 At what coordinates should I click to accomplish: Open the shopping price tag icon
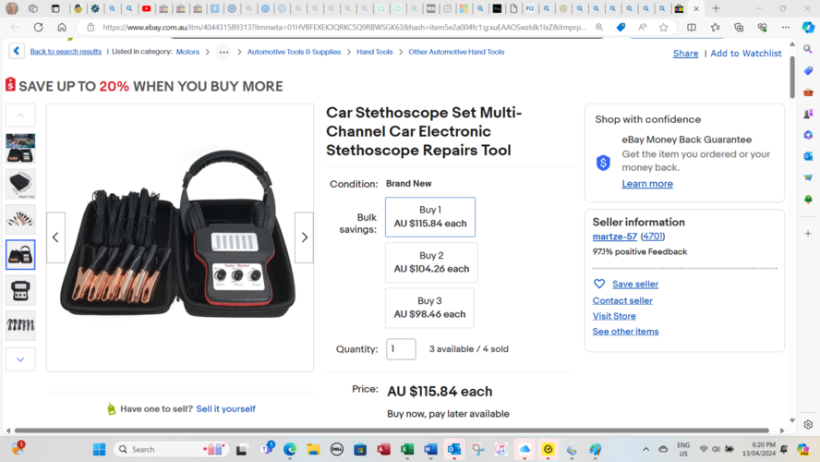621,27
